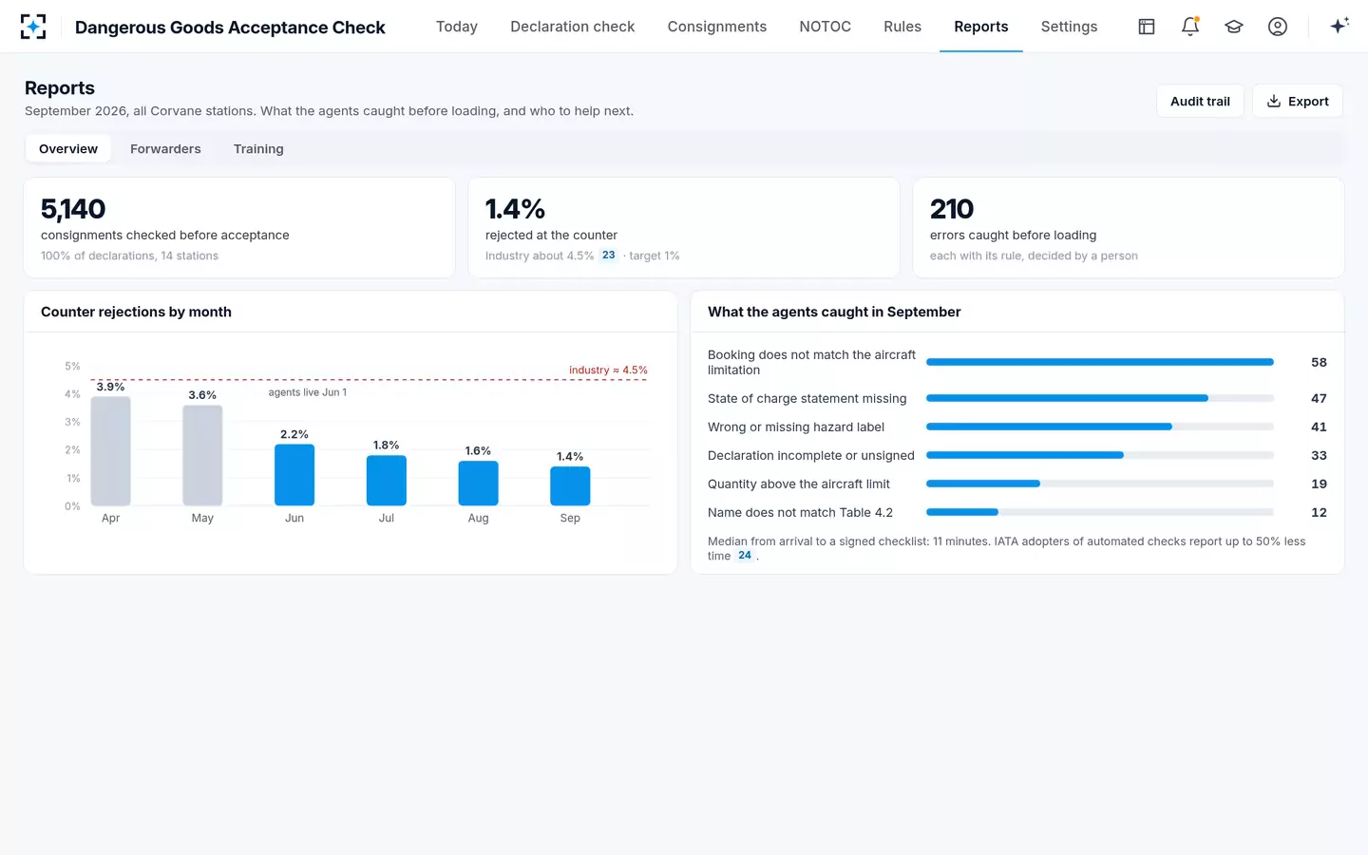
Task: Click the 'Declaration incomplete or unsigned' row label
Action: coord(811,456)
